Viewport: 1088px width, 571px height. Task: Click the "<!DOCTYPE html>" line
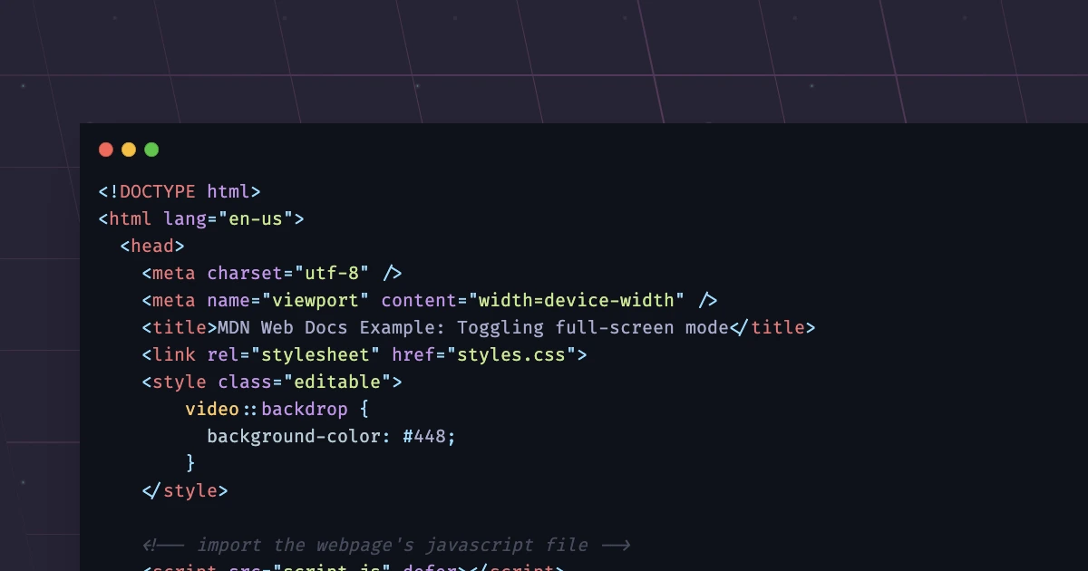click(x=180, y=191)
